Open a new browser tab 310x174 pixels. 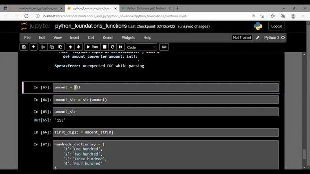pos(178,8)
